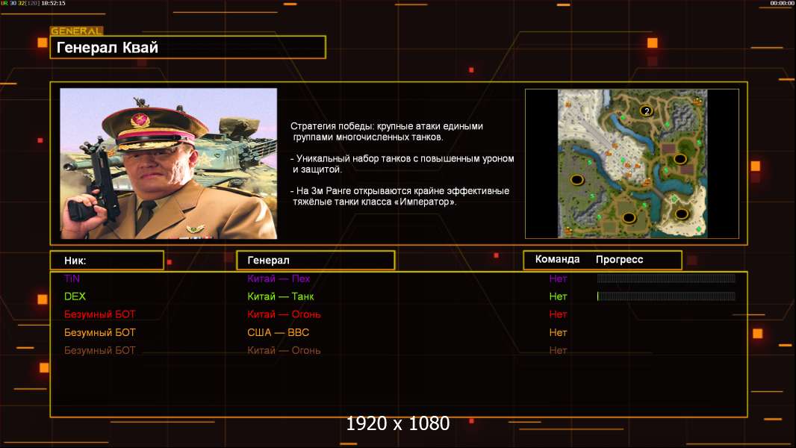This screenshot has width=796, height=448.
Task: Select the empty start spot on minimap's left side
Action: 576,179
